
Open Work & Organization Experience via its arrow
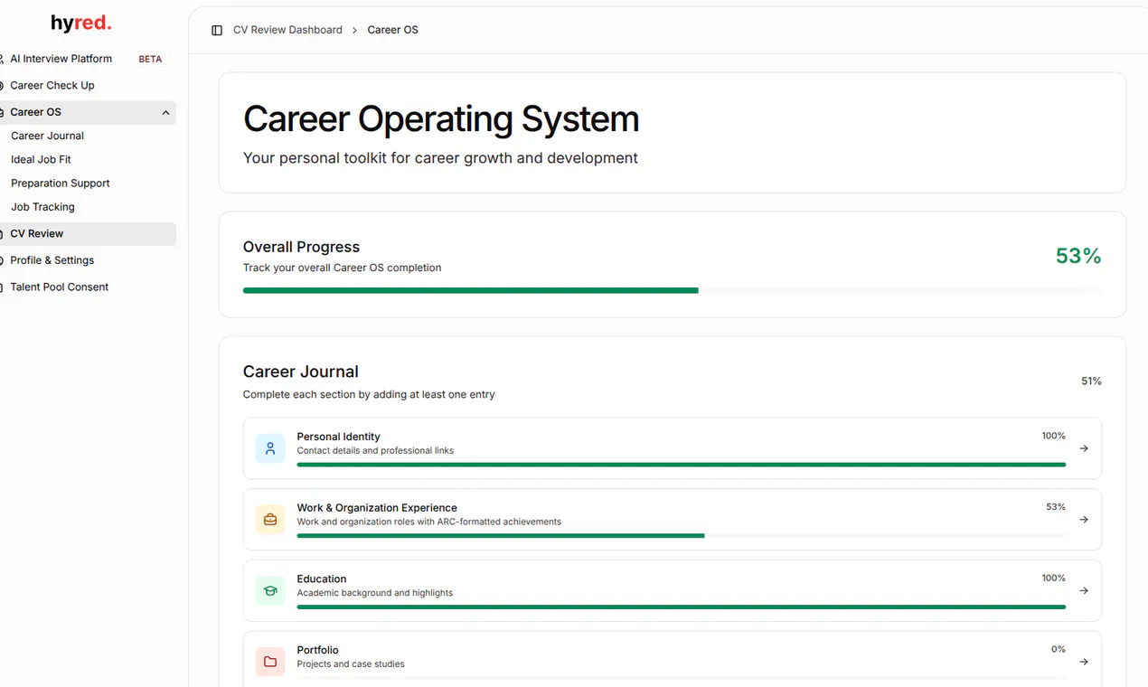(1084, 520)
